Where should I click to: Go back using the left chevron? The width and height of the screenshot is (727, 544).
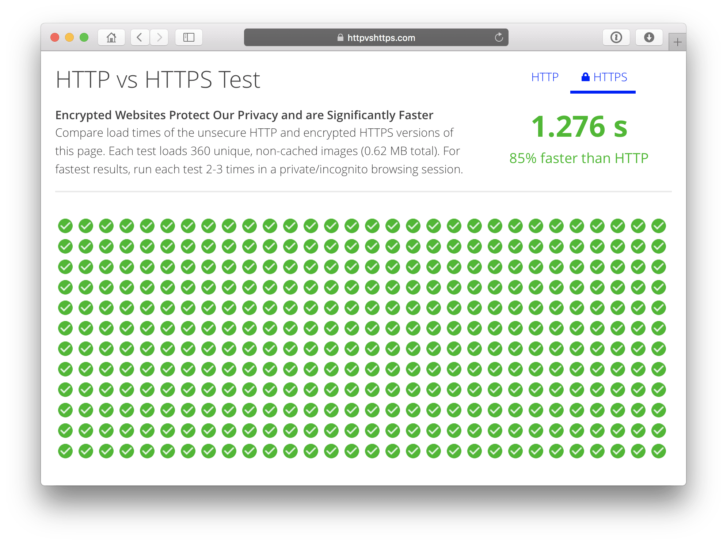pyautogui.click(x=140, y=37)
